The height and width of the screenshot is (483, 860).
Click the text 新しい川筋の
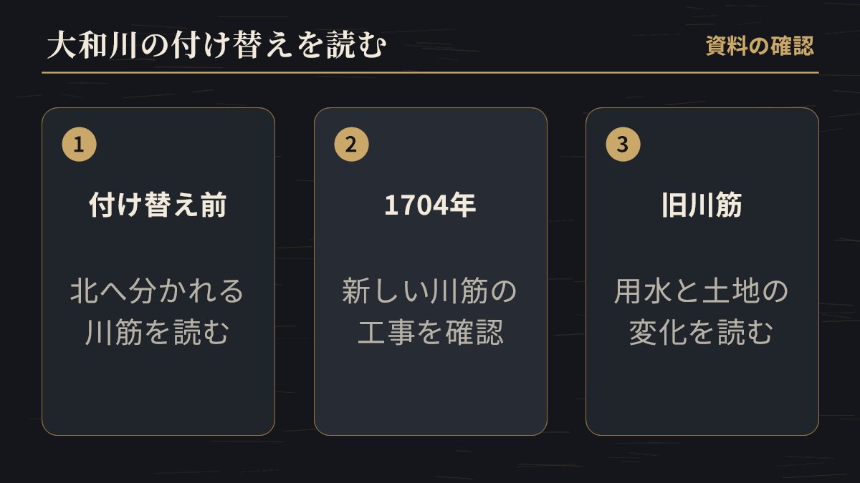click(x=430, y=292)
